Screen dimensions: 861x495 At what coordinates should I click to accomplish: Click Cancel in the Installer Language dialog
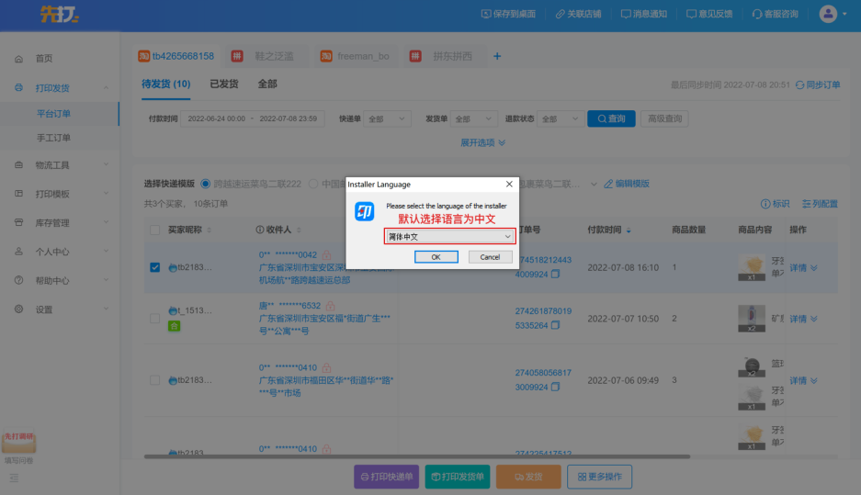(x=490, y=257)
